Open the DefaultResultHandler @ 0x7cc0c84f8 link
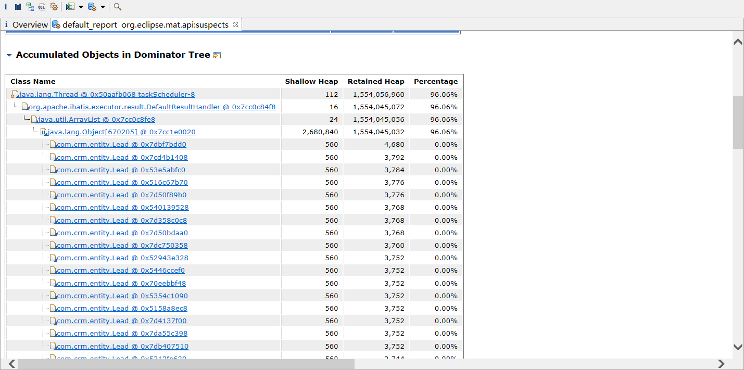The height and width of the screenshot is (370, 744). [x=152, y=107]
